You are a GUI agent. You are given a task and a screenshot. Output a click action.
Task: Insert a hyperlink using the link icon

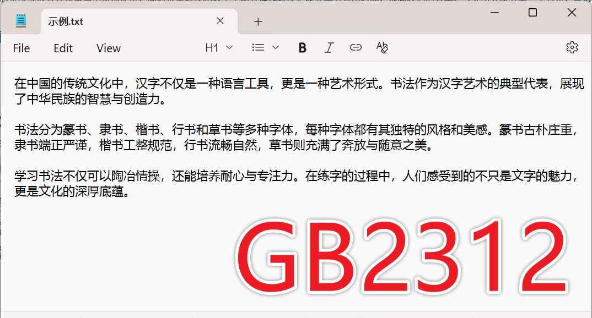(356, 48)
